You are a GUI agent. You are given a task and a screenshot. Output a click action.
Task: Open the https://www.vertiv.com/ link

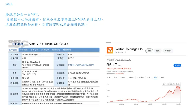pyautogui.click(x=81, y=65)
